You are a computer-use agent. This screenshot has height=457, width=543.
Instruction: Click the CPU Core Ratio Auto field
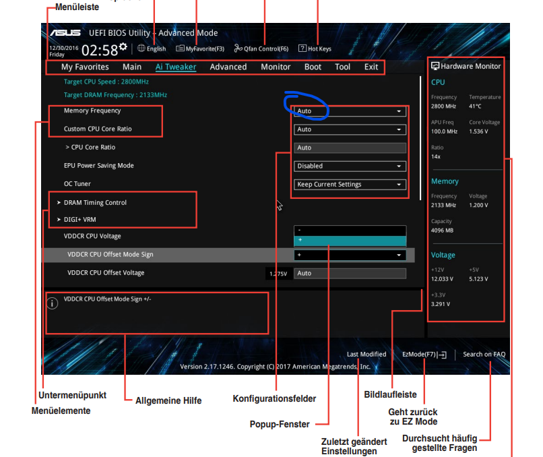pyautogui.click(x=350, y=148)
